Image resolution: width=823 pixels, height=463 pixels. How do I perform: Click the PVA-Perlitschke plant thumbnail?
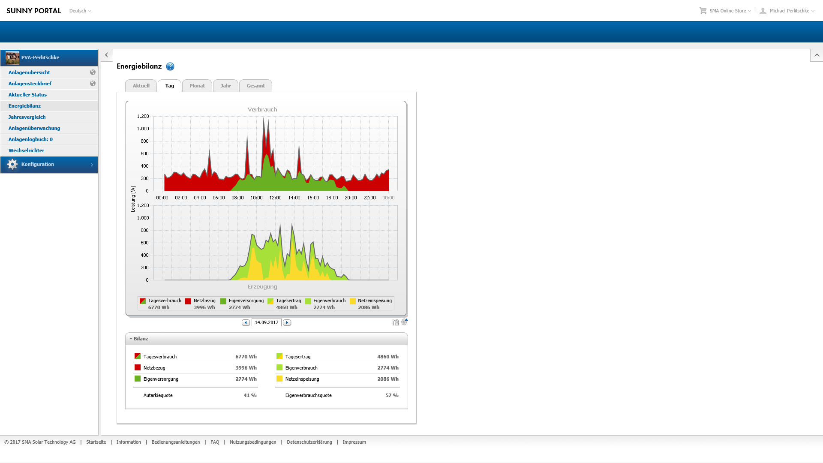coord(12,57)
